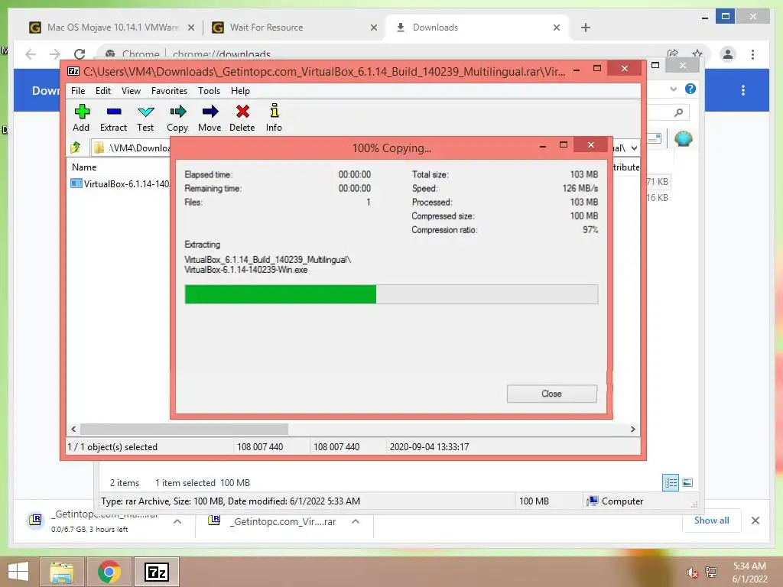Close the Mac OS Mojave tab
This screenshot has height=587, width=783.
[190, 28]
